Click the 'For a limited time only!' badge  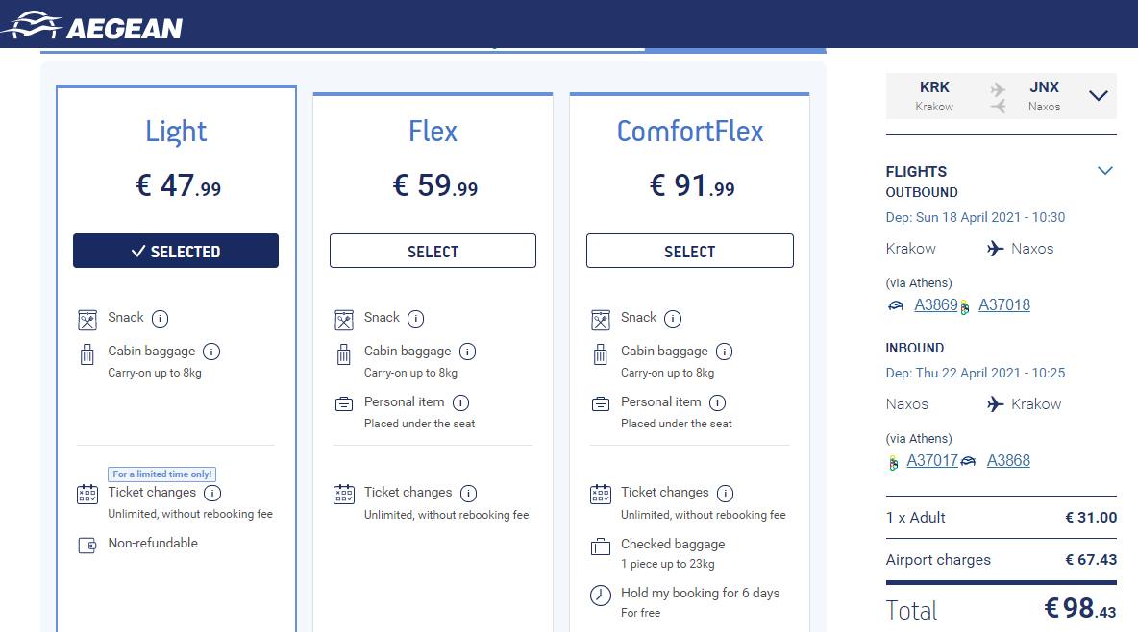pyautogui.click(x=161, y=474)
